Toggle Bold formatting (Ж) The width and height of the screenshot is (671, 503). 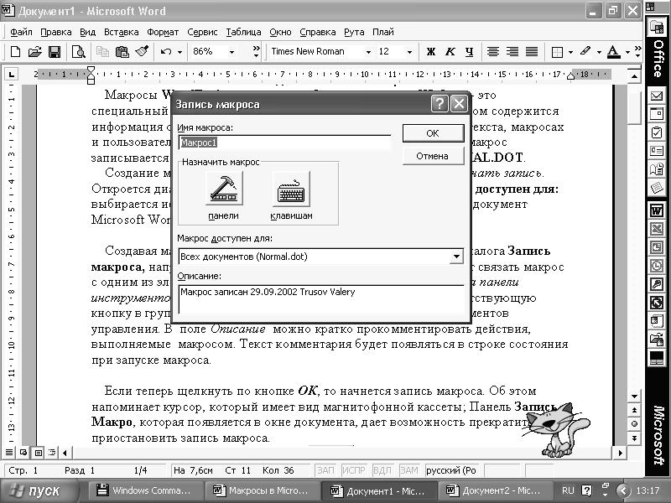click(431, 52)
